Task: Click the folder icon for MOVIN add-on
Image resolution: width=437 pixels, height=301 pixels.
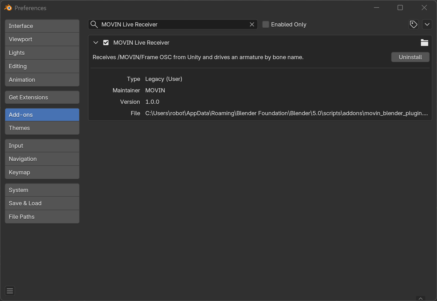Action: click(424, 43)
